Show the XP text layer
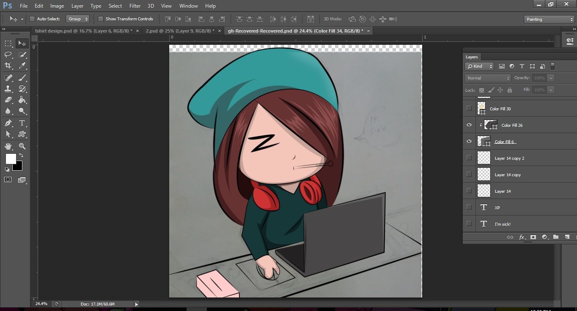 (x=469, y=207)
